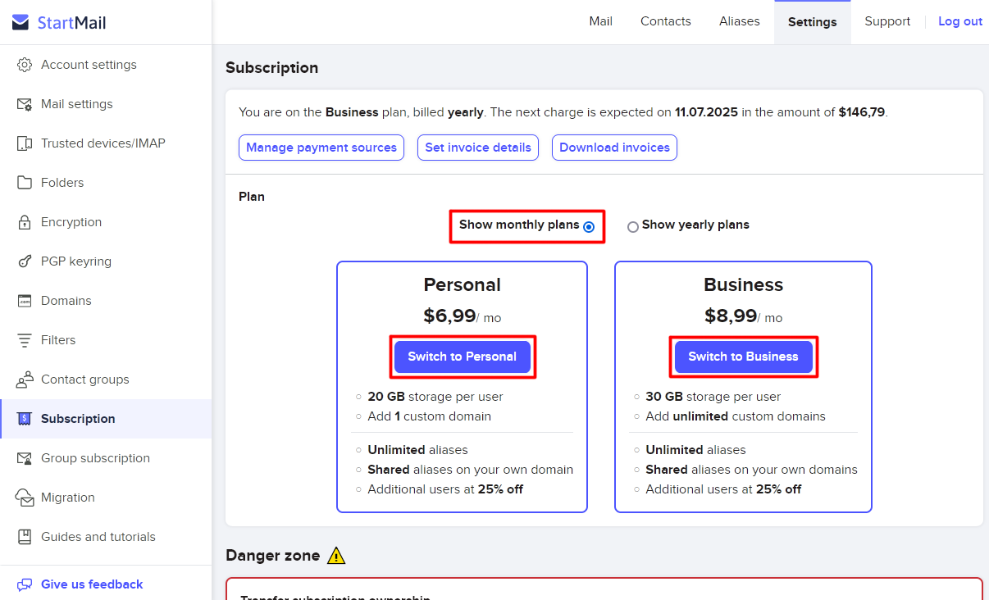
Task: Click Download invoices button
Action: click(x=614, y=148)
